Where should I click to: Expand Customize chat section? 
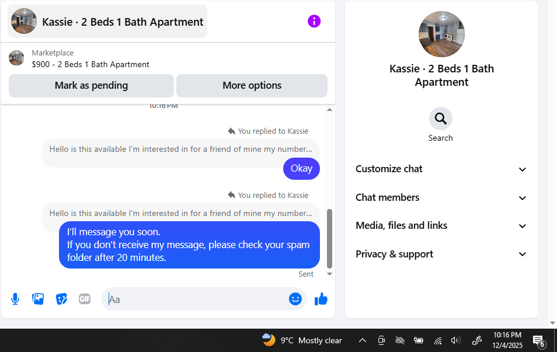[x=441, y=169]
